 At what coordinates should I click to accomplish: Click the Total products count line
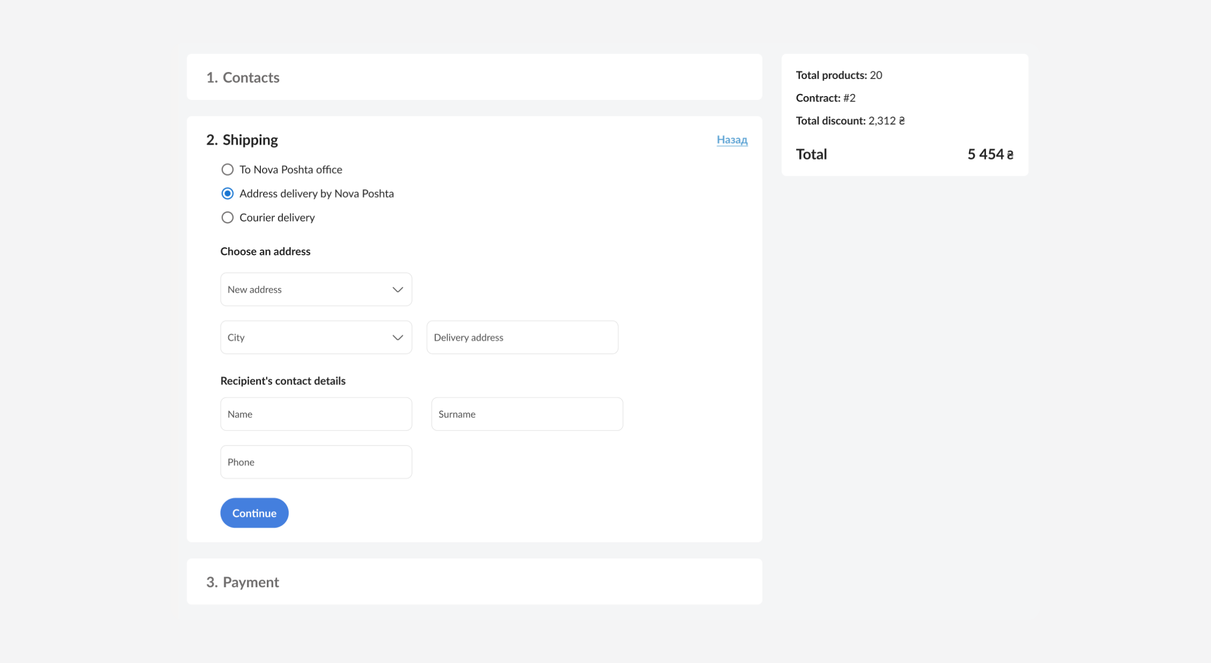coord(839,75)
